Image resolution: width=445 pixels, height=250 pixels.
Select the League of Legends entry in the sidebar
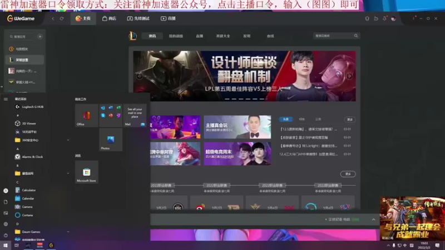pos(24,60)
